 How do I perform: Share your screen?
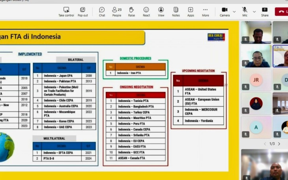[265, 12]
